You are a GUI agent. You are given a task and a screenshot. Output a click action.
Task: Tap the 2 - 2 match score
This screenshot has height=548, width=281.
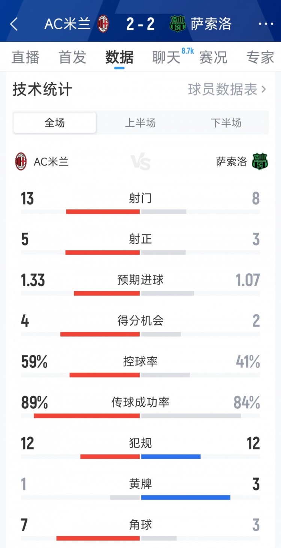click(x=140, y=24)
